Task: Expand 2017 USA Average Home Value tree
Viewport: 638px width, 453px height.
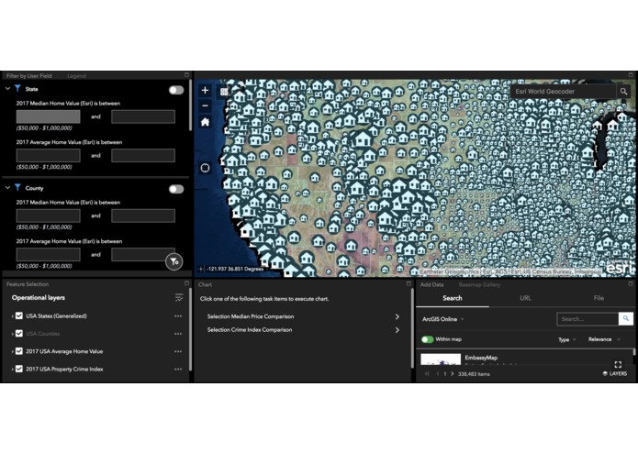Action: pyautogui.click(x=12, y=351)
